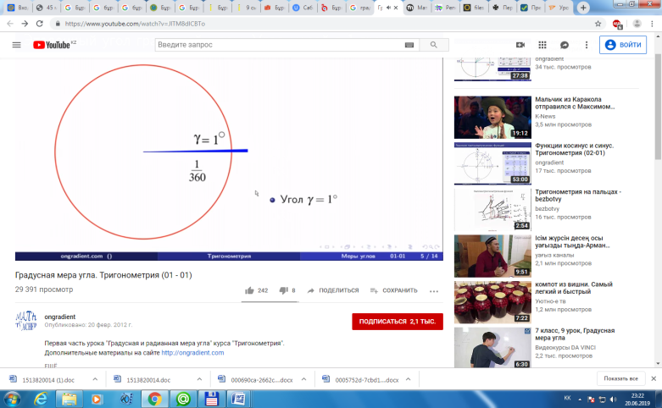Viewport: 662px width, 408px height.
Task: Expand the description with ЕЩЁ
Action: pyautogui.click(x=50, y=366)
